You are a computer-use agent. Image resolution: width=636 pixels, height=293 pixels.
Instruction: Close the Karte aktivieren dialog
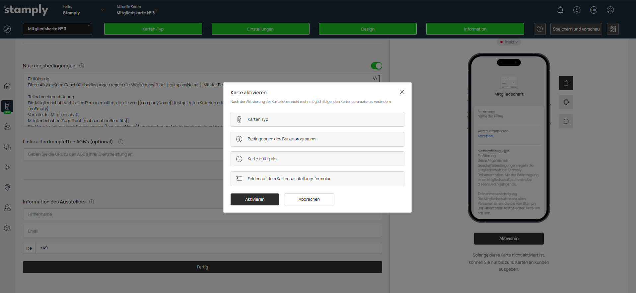pos(402,92)
